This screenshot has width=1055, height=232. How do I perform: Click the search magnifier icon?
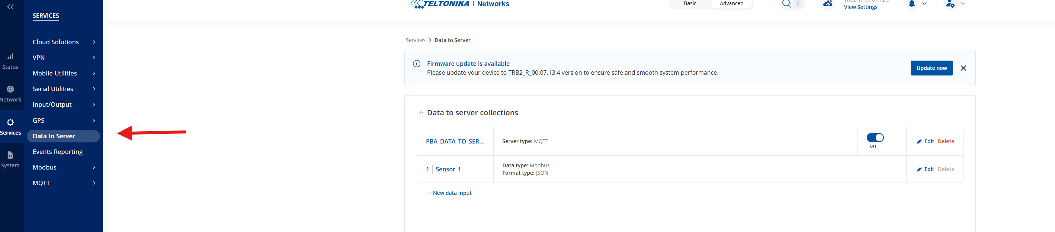(x=786, y=4)
